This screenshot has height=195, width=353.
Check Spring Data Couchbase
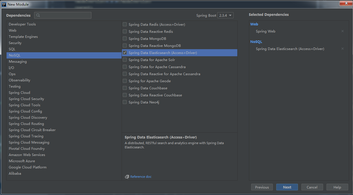coord(125,88)
